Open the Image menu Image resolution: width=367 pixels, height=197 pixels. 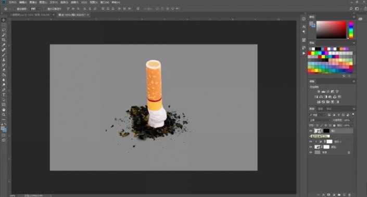(33, 2)
